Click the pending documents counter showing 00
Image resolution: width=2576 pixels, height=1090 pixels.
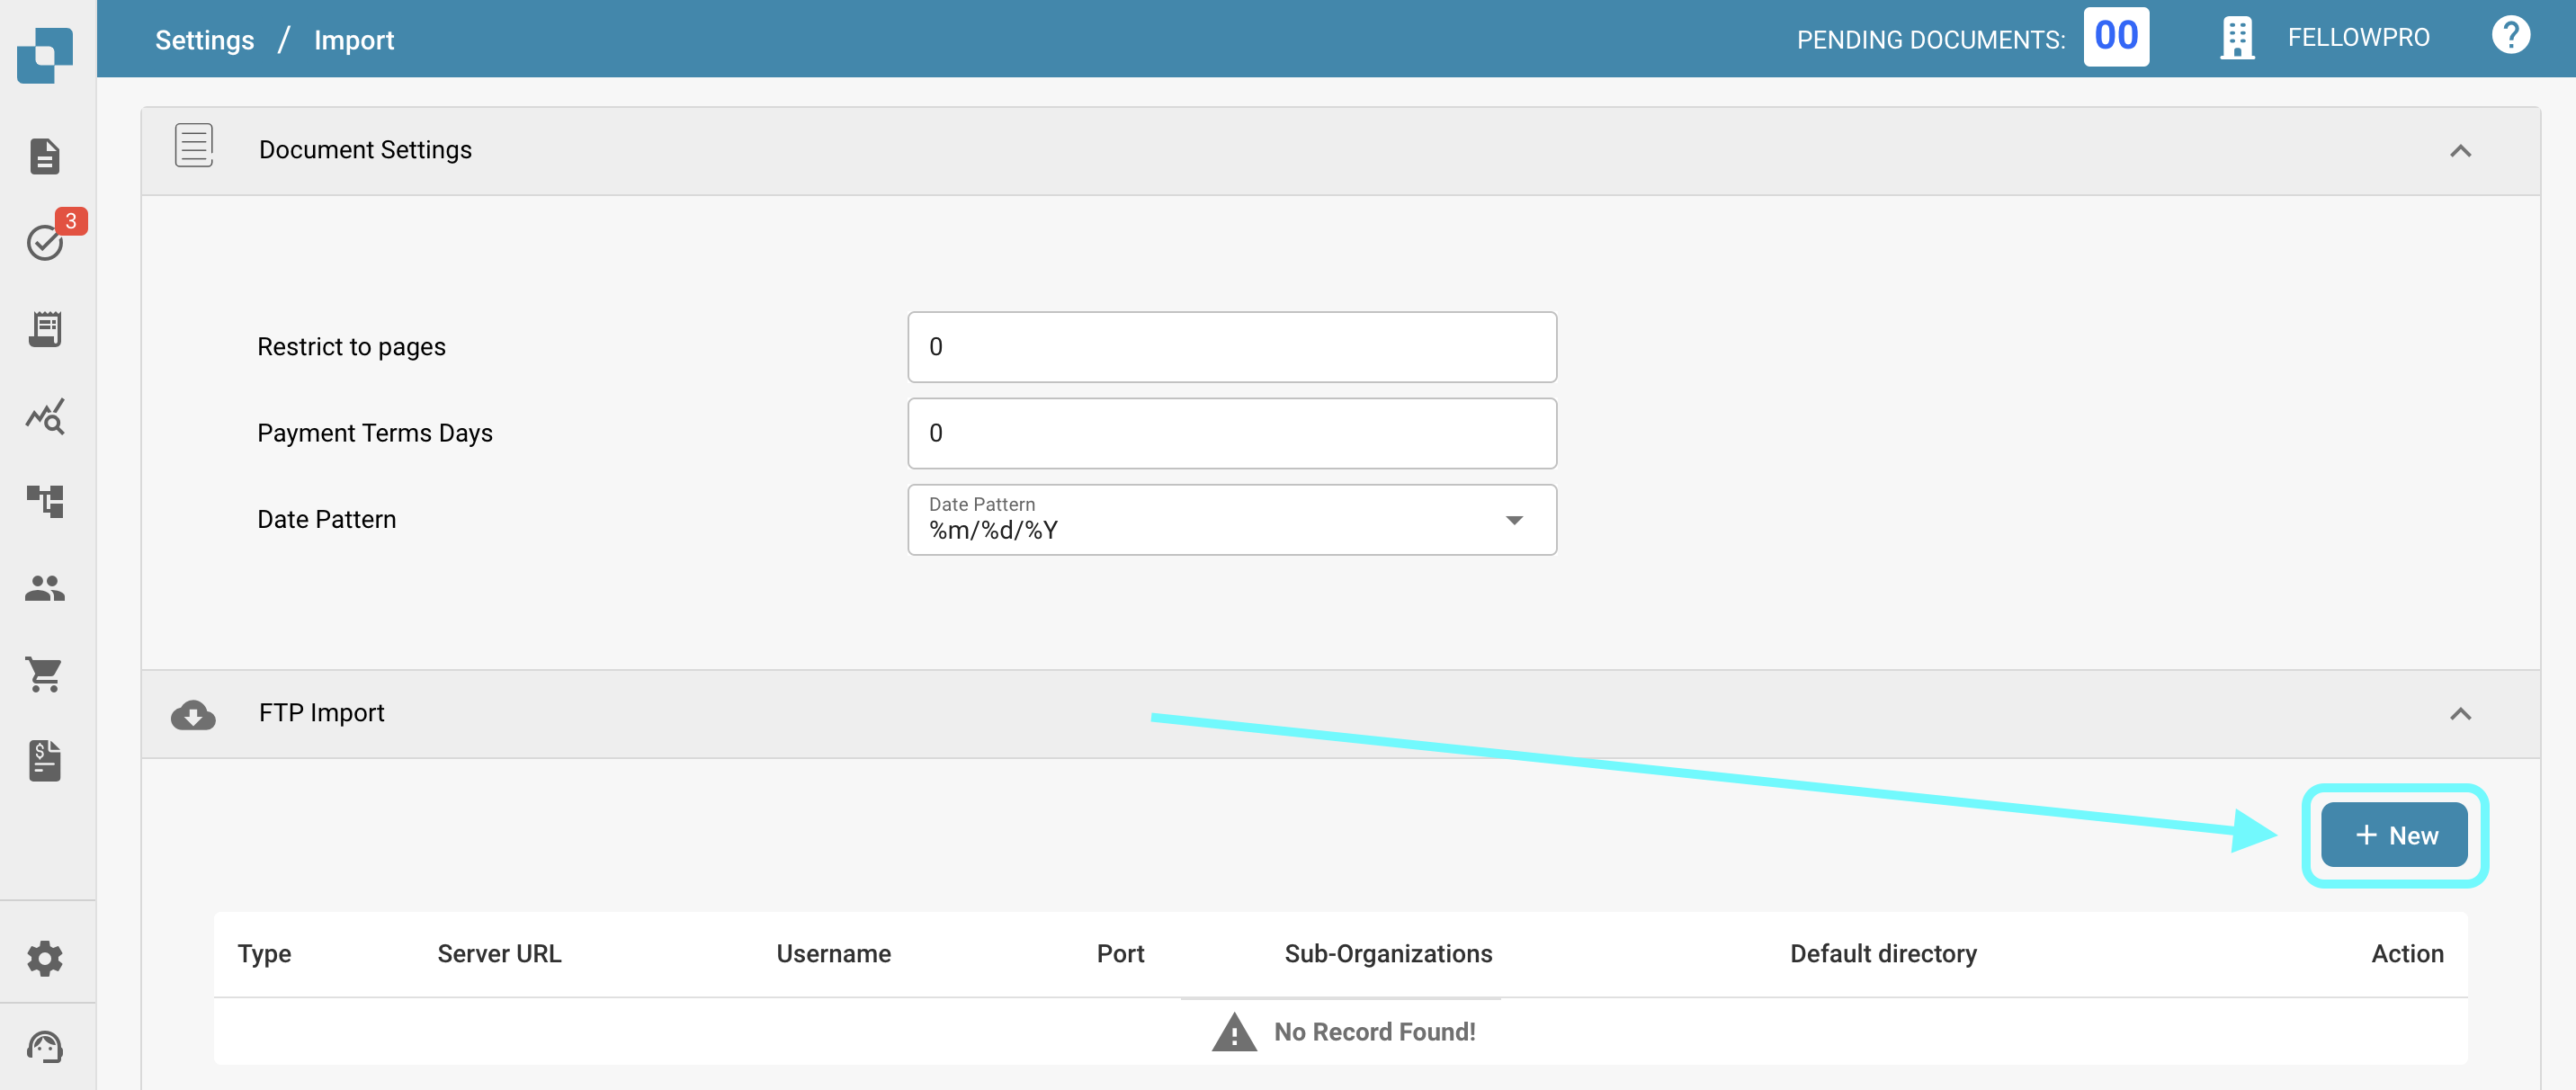tap(2116, 36)
